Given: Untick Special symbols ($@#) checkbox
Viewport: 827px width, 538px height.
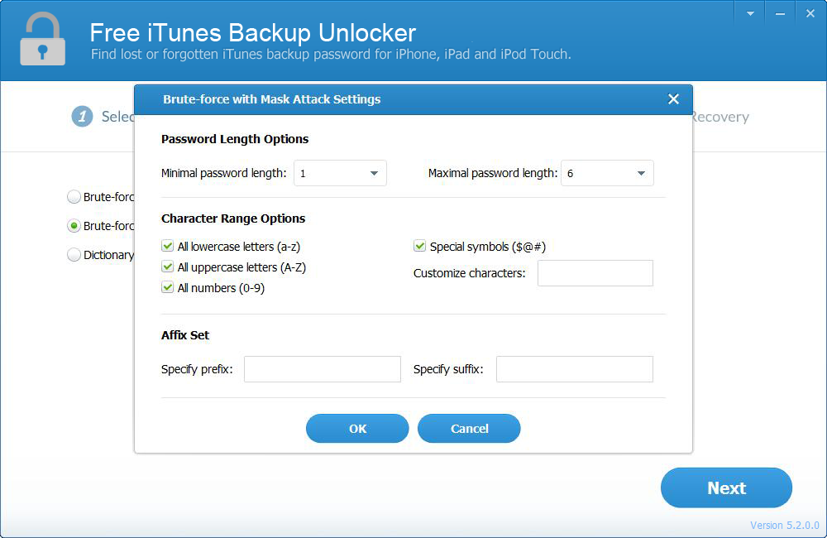Looking at the screenshot, I should pos(420,247).
